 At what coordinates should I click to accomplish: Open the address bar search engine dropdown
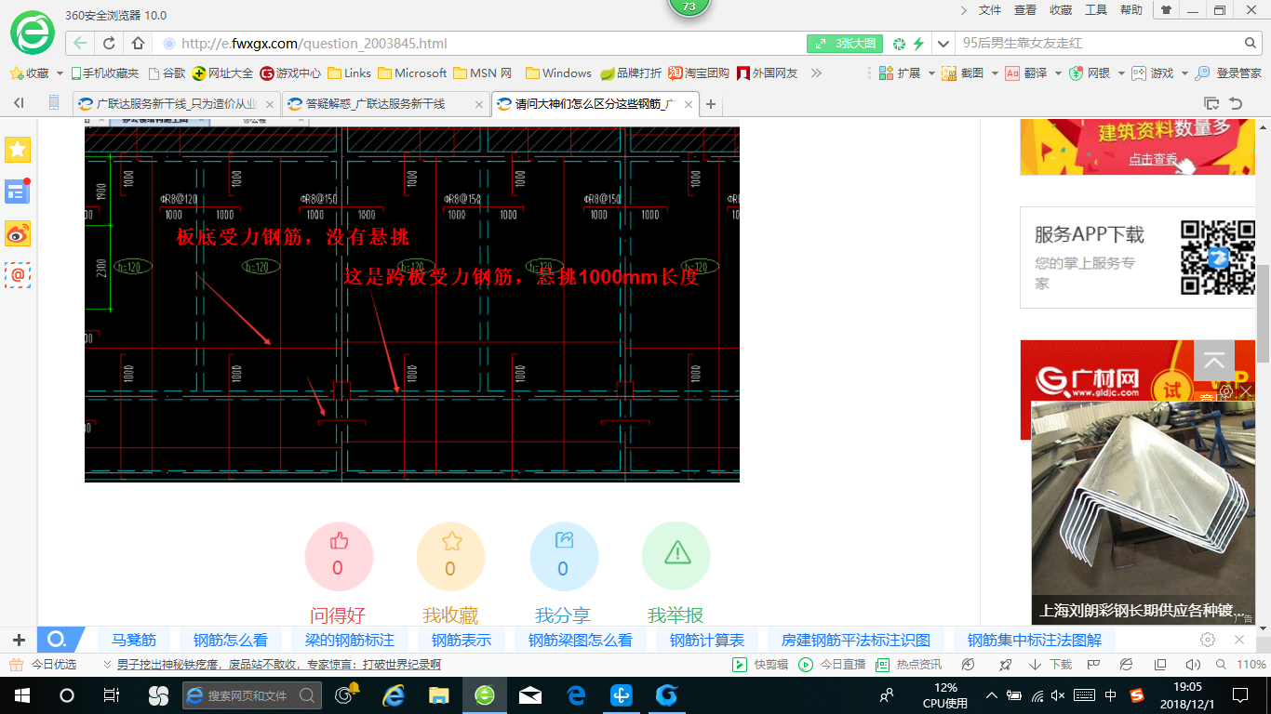coord(943,44)
